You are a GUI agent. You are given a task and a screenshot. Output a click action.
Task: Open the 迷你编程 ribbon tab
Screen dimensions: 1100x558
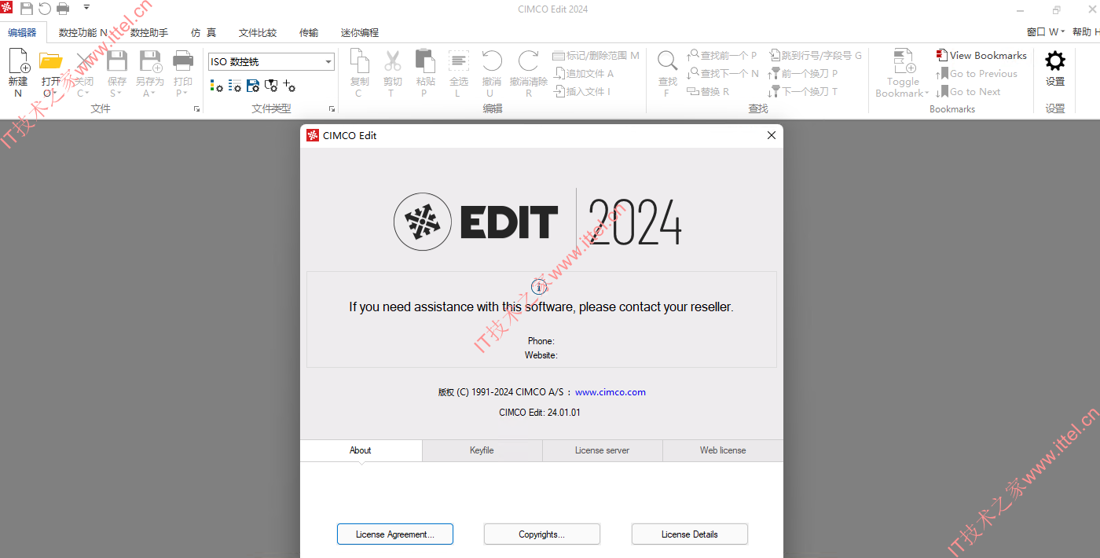coord(360,33)
